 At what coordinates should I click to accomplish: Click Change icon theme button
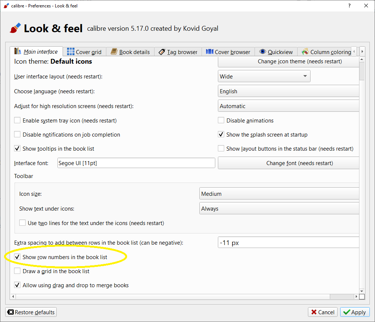[289, 61]
